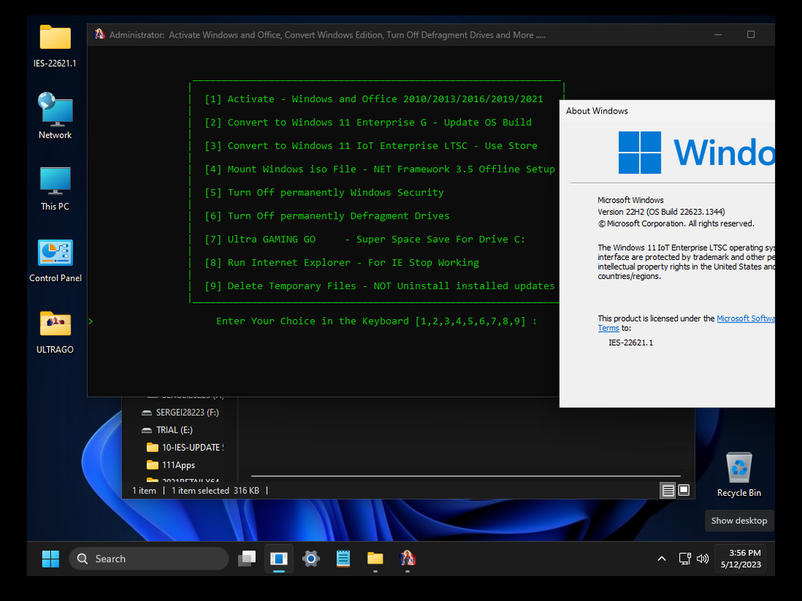Open the volume speaker tray icon
The height and width of the screenshot is (601, 802).
(x=703, y=559)
